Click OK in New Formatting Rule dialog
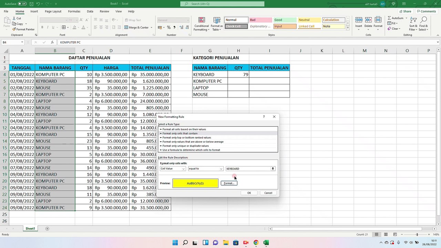This screenshot has height=248, width=441. [249, 193]
